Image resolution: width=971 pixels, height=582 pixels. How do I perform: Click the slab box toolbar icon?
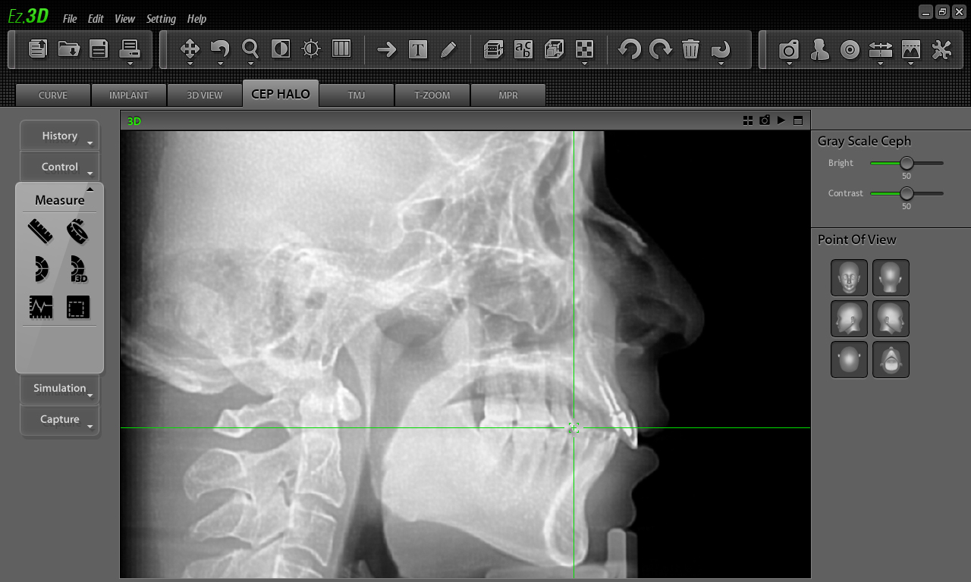(x=494, y=49)
